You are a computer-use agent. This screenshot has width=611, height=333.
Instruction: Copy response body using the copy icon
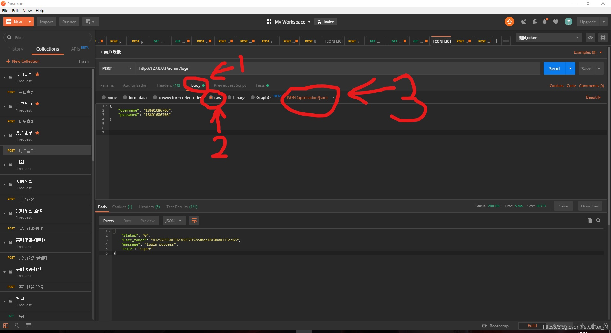coord(590,221)
